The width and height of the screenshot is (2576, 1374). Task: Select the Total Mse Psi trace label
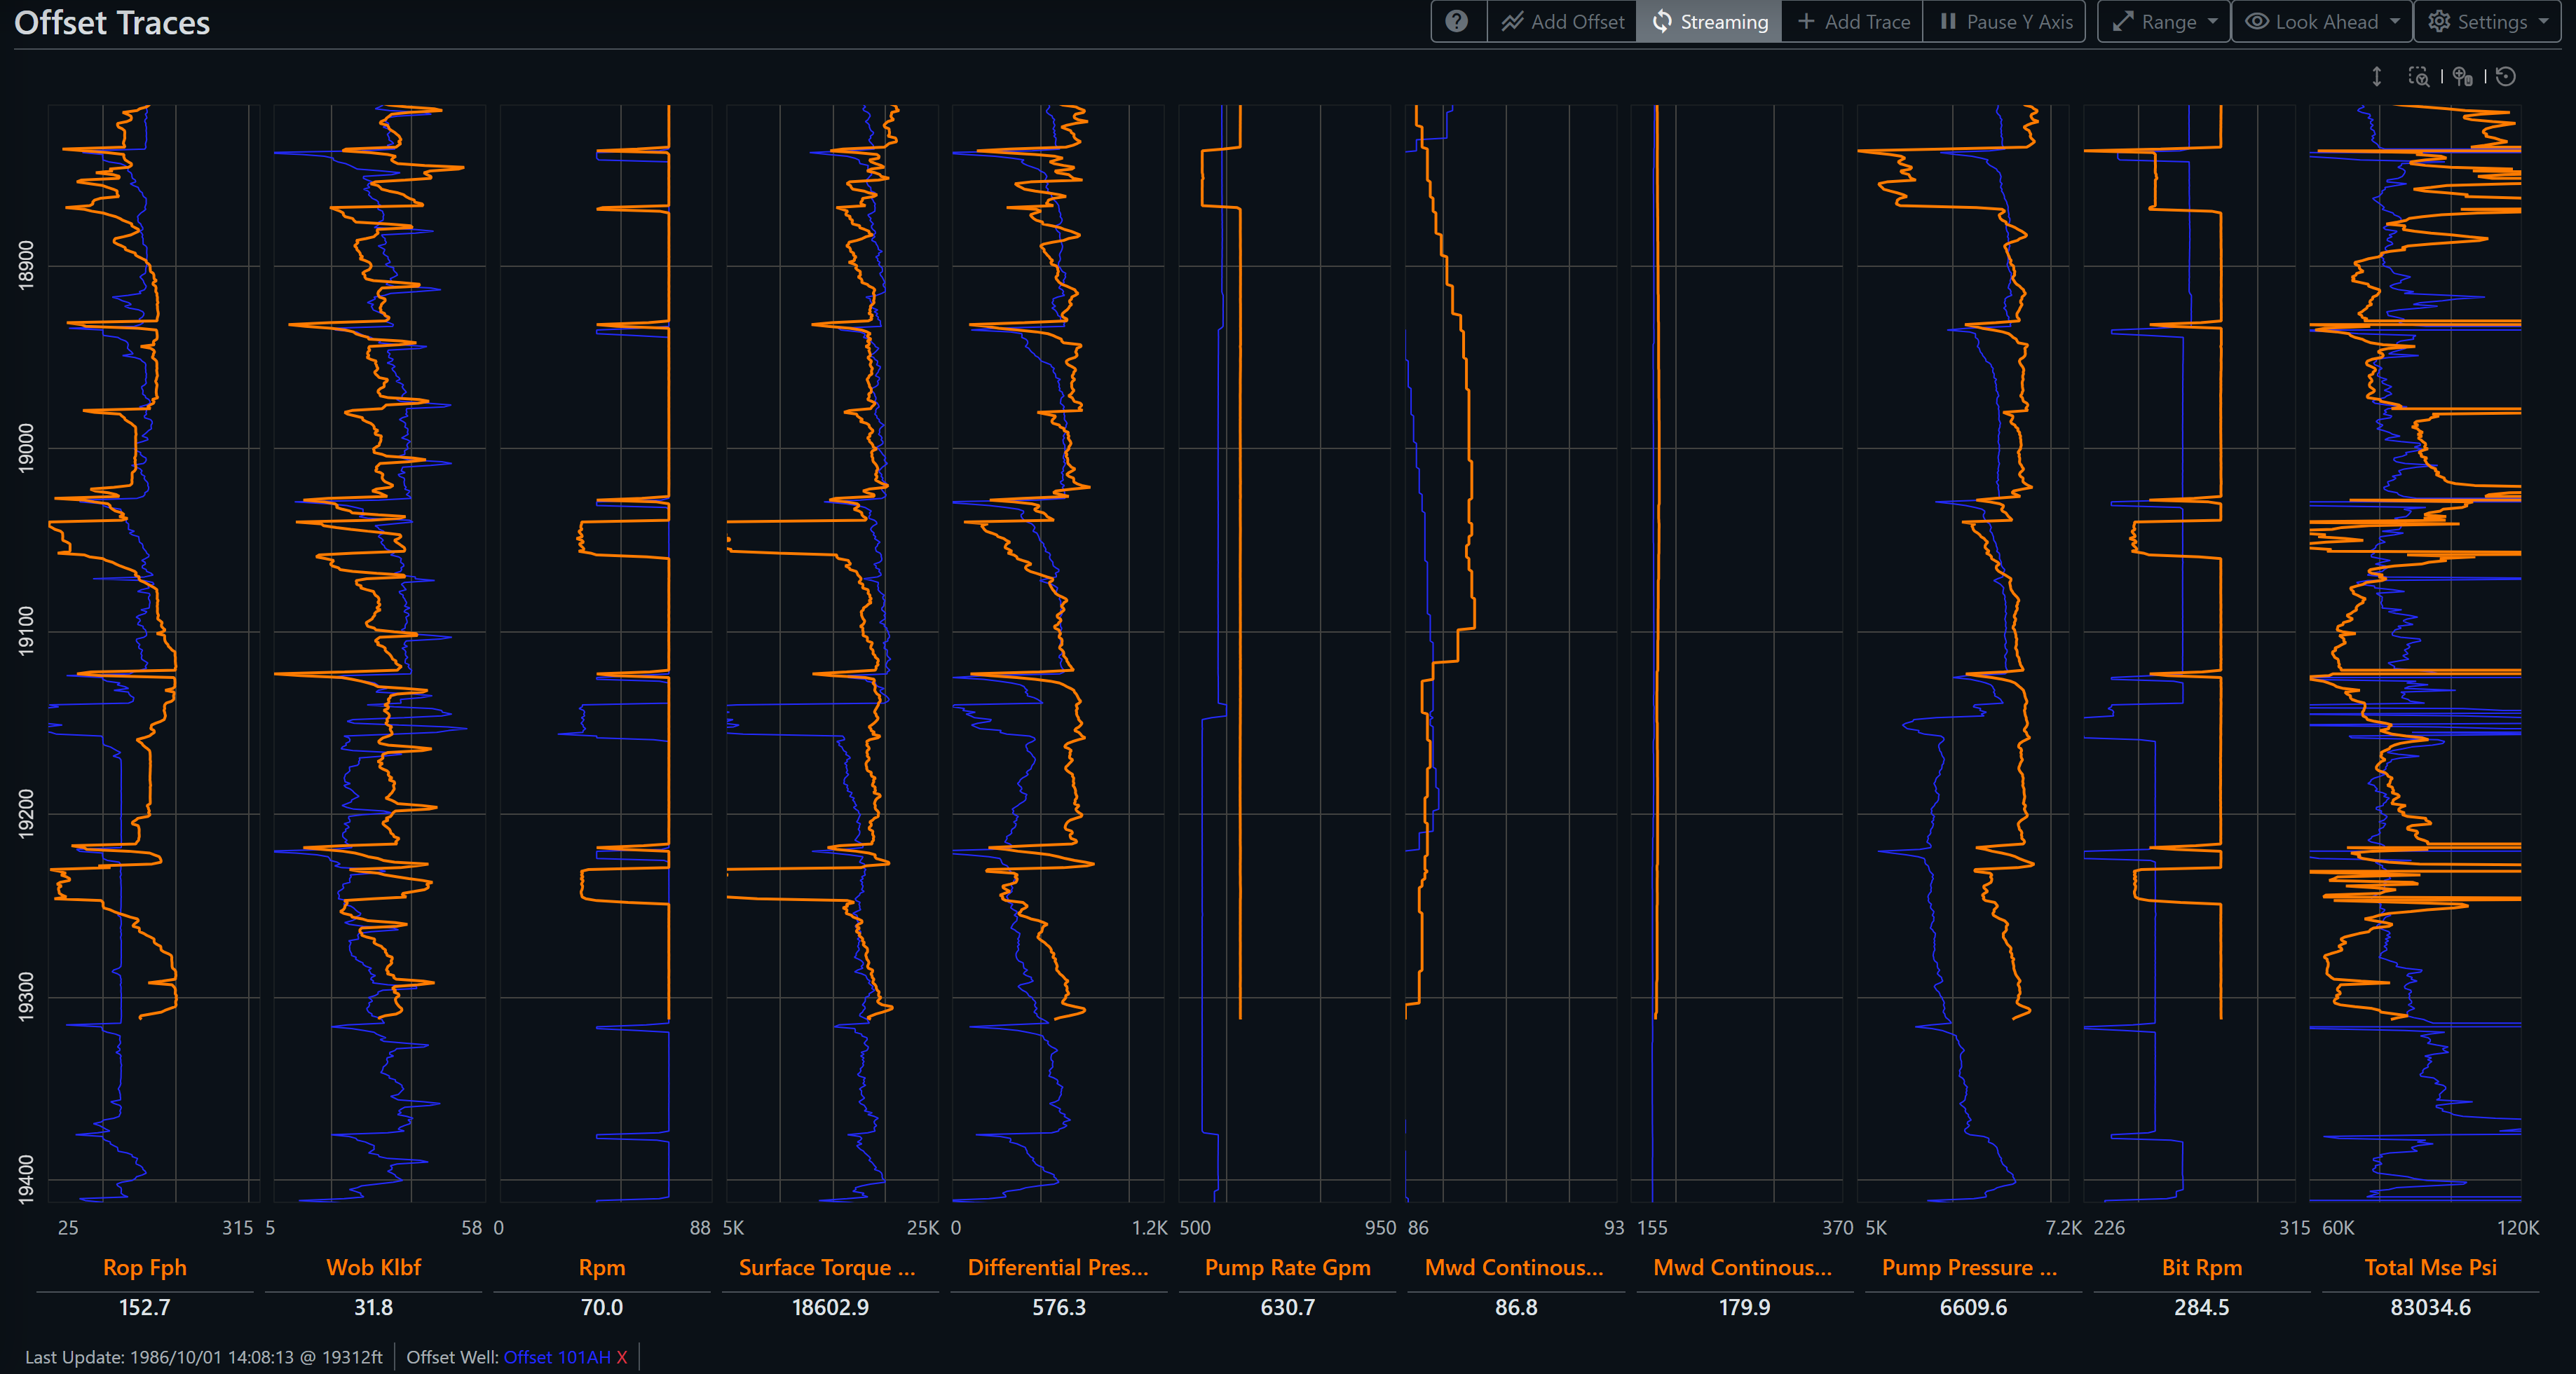point(2431,1267)
